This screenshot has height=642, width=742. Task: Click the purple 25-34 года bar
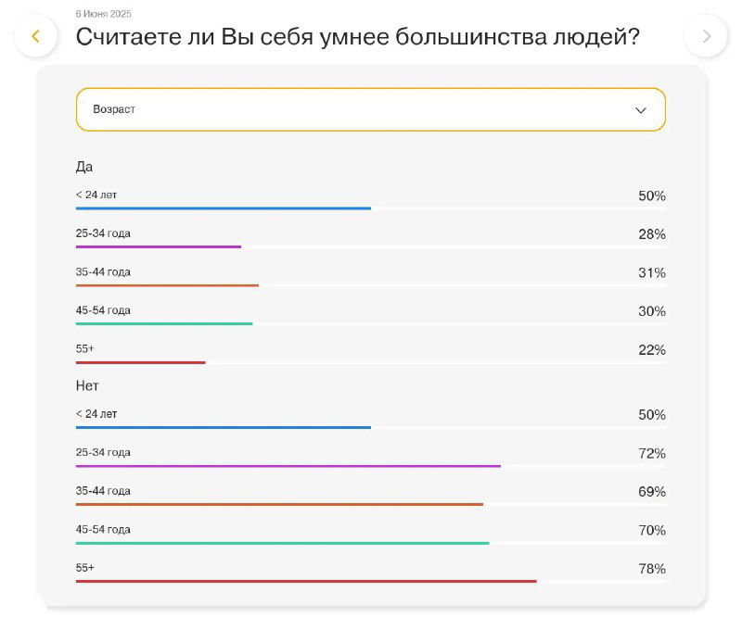(158, 247)
